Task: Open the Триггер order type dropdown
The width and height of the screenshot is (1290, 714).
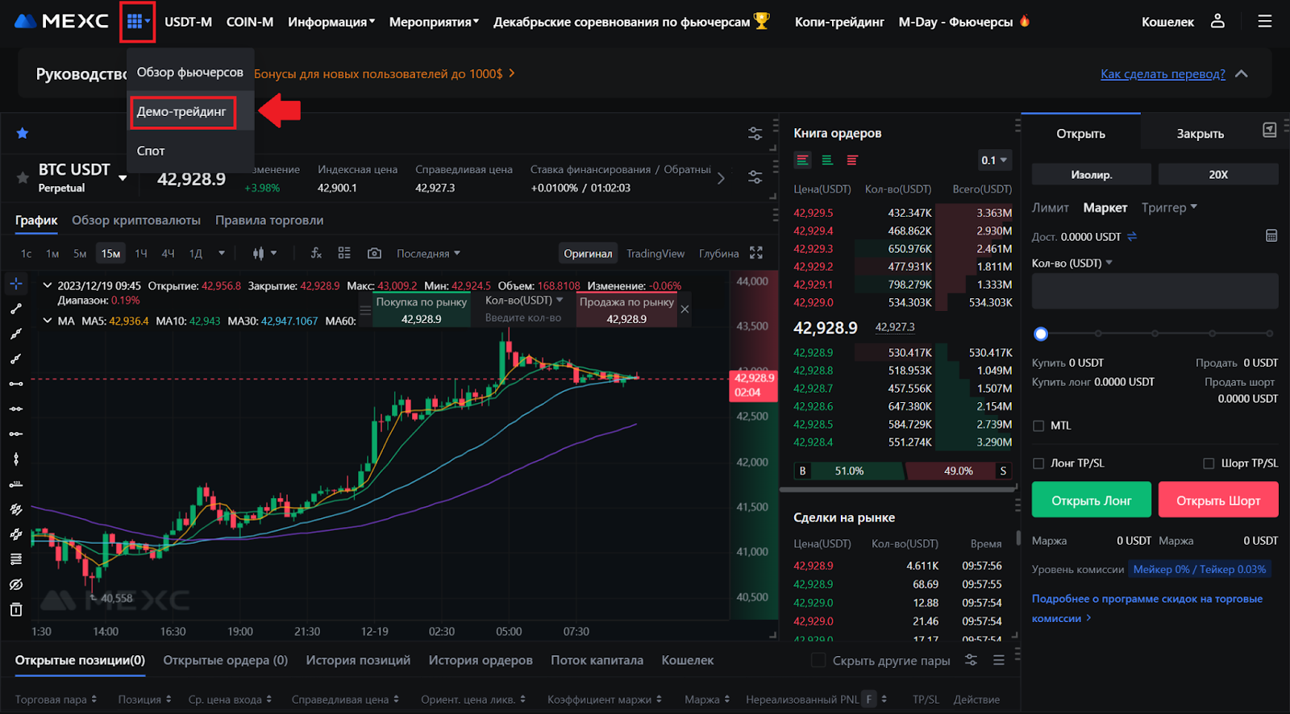Action: click(1169, 208)
